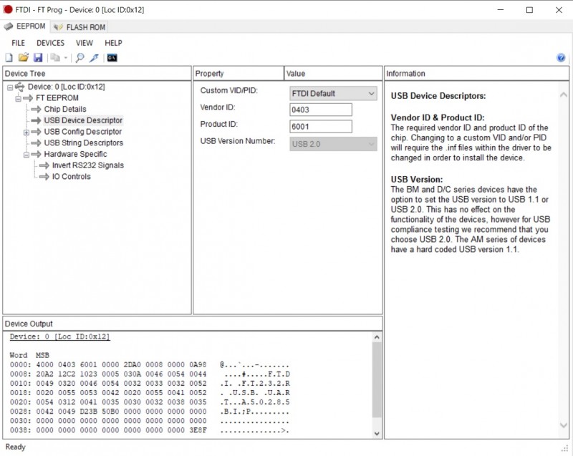Click the 0000: row in Device Output
The height and width of the screenshot is (456, 573).
click(x=150, y=365)
